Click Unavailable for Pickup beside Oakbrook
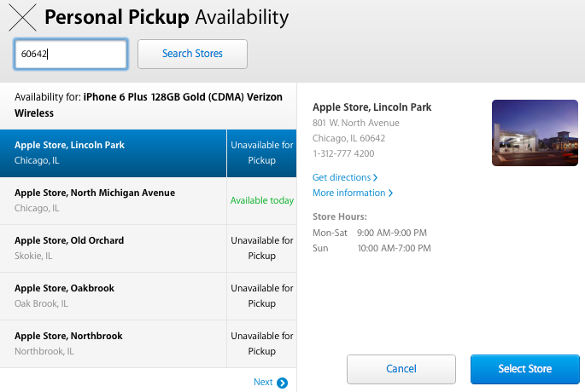Viewport: 585px width, 392px height. (x=262, y=296)
